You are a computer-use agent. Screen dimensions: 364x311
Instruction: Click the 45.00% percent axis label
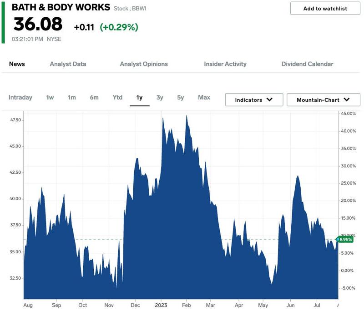(x=348, y=113)
